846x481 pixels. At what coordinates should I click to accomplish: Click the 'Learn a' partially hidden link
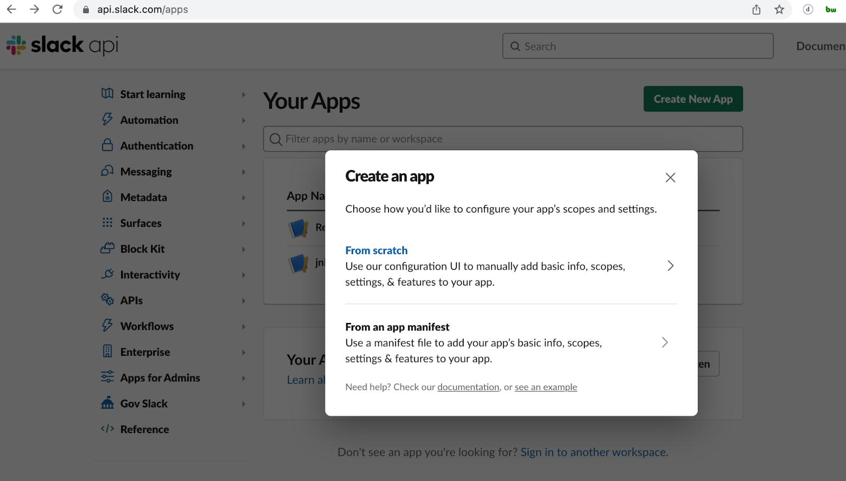pos(306,380)
